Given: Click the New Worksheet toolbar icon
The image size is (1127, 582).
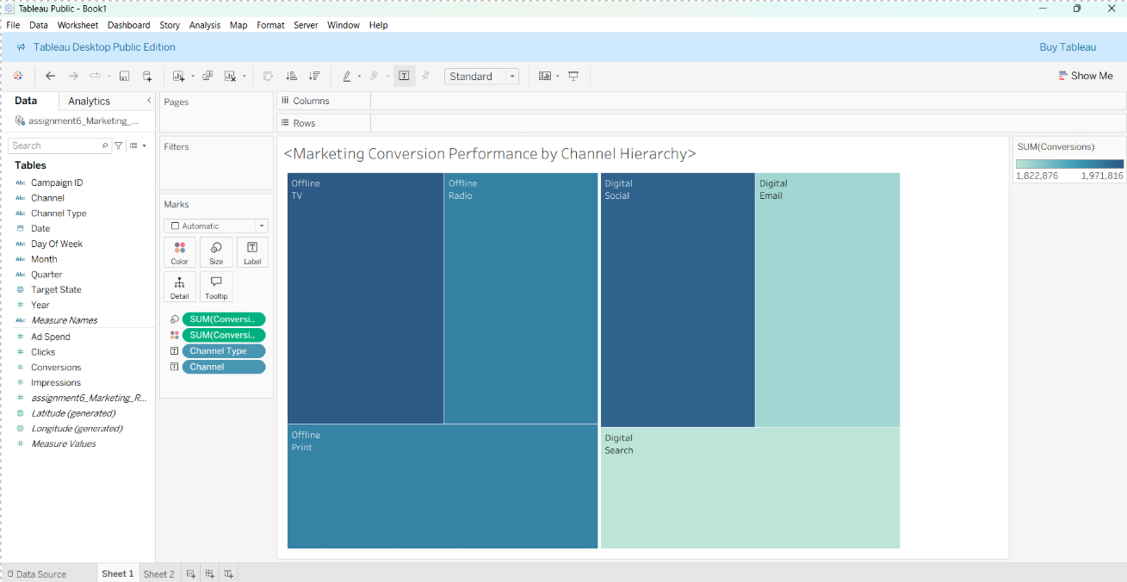Looking at the screenshot, I should pyautogui.click(x=178, y=76).
